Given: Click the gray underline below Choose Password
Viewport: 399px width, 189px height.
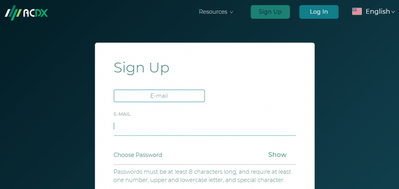Looking at the screenshot, I should [x=205, y=164].
